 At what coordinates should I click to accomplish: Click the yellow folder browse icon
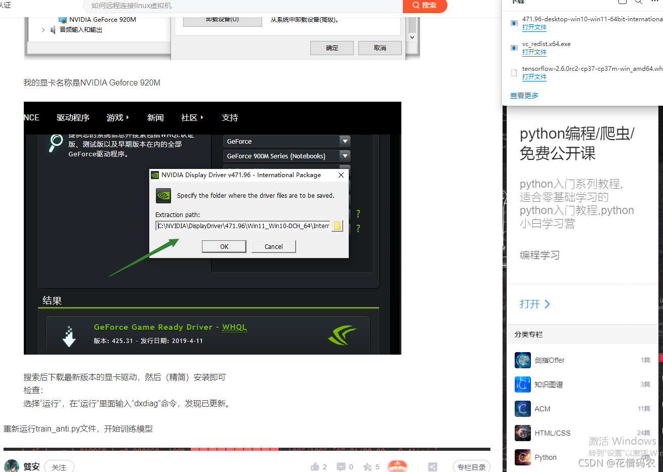(337, 226)
